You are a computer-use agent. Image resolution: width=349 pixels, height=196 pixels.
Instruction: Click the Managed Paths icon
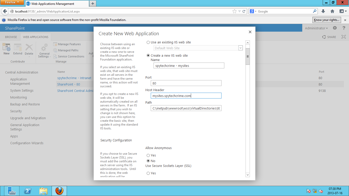click(x=55, y=50)
